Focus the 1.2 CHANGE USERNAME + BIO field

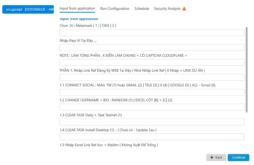pyautogui.click(x=152, y=107)
